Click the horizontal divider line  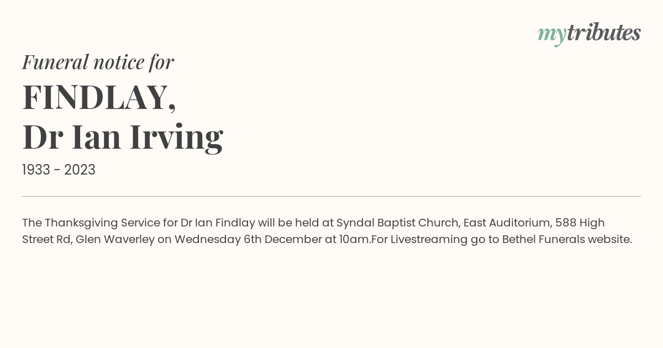[331, 196]
